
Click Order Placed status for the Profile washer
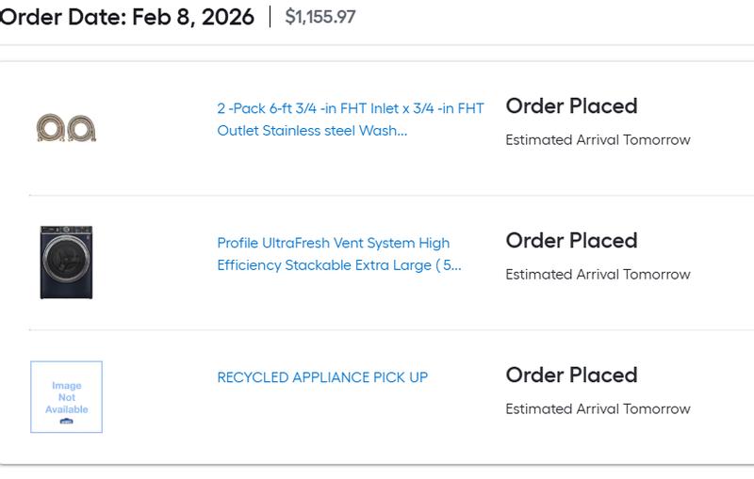(571, 241)
